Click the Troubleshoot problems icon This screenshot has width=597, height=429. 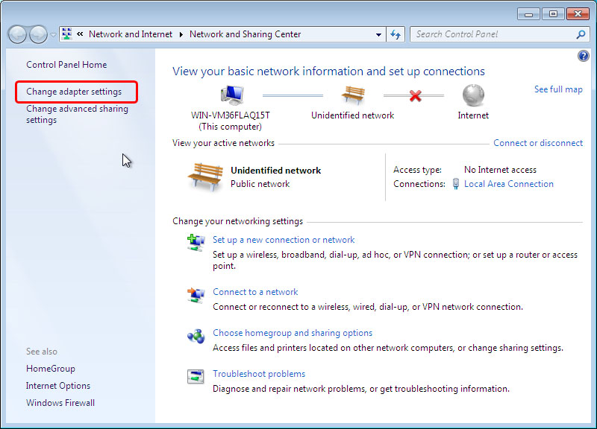tap(196, 377)
